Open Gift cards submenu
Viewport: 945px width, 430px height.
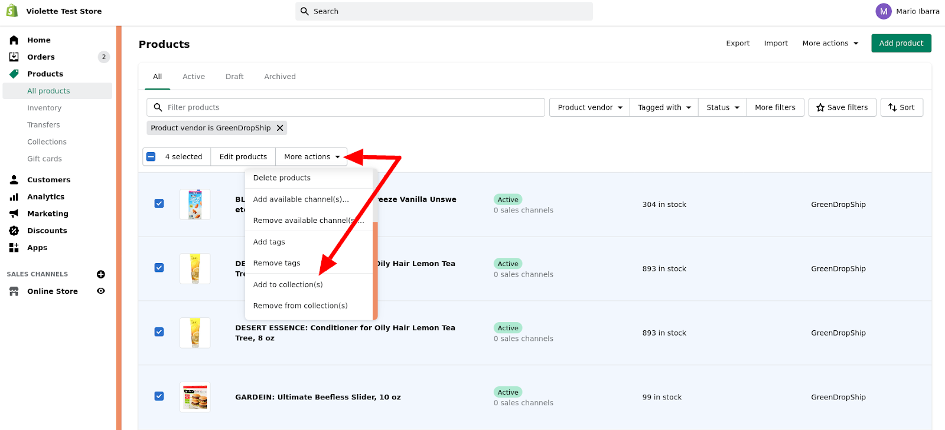[44, 159]
